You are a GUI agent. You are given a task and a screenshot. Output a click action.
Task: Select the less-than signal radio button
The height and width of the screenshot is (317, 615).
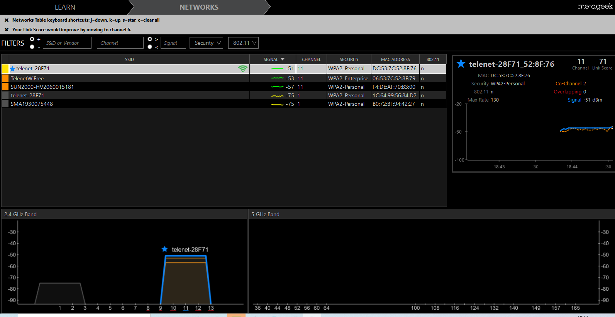point(150,47)
